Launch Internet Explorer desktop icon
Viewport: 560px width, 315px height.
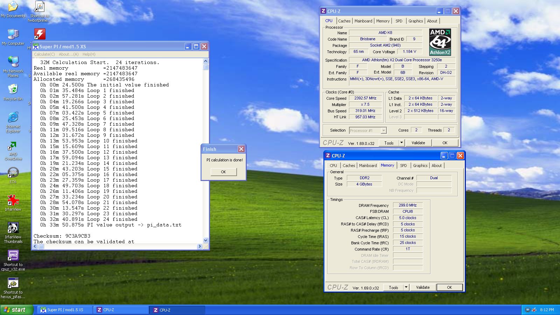(13, 122)
